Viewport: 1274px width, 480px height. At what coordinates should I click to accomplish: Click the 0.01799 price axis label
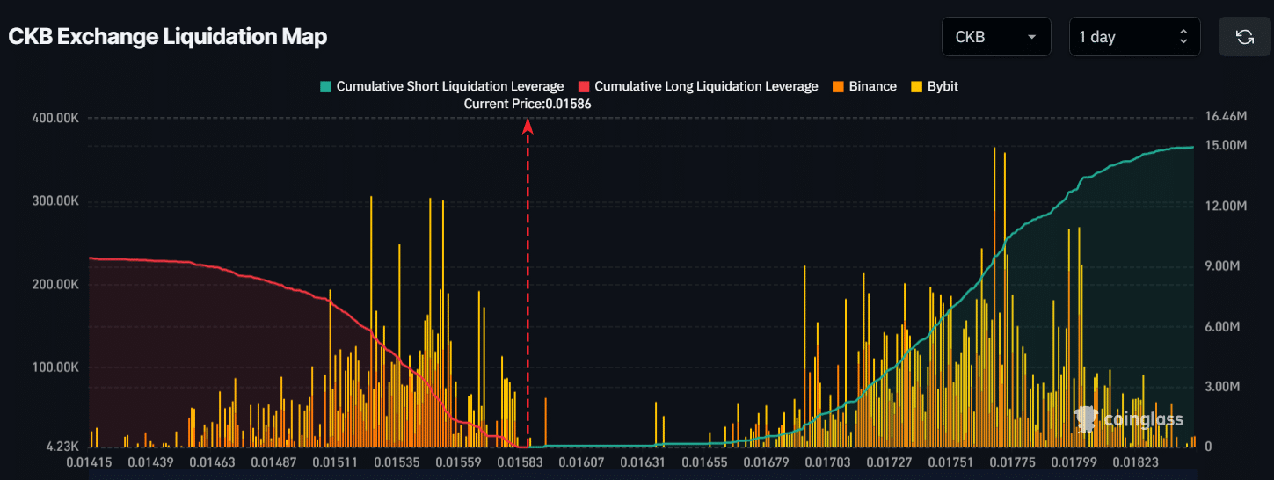(1073, 462)
